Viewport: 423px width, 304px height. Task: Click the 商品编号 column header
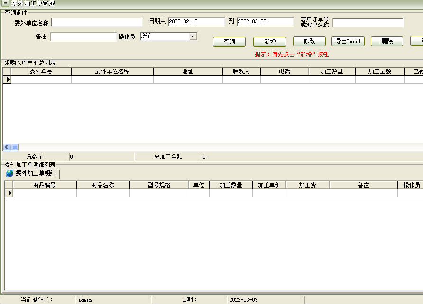(x=45, y=185)
